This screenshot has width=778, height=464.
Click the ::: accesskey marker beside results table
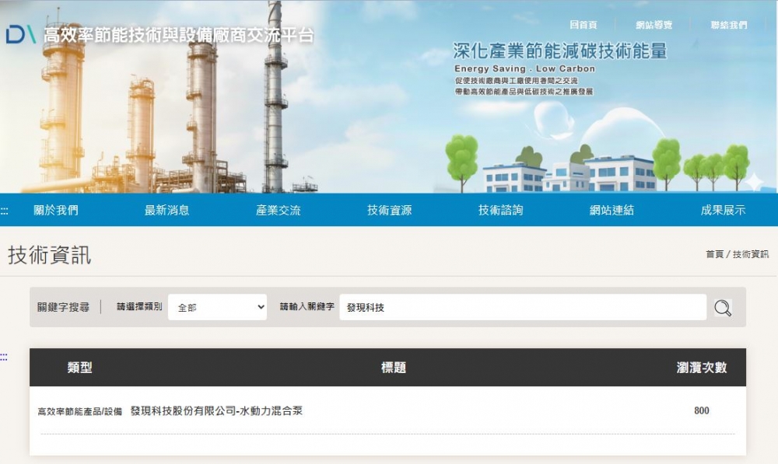[4, 358]
